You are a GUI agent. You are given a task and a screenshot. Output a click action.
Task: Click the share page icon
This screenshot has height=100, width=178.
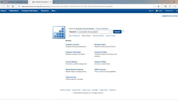tap(175, 6)
